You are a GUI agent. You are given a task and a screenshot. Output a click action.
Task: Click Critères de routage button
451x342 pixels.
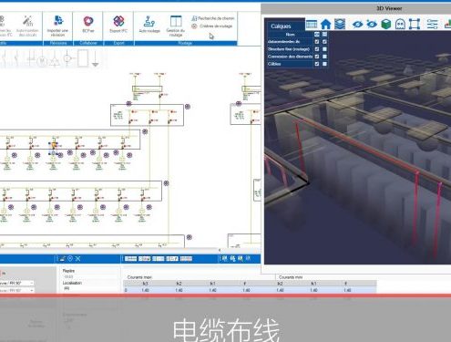[212, 26]
